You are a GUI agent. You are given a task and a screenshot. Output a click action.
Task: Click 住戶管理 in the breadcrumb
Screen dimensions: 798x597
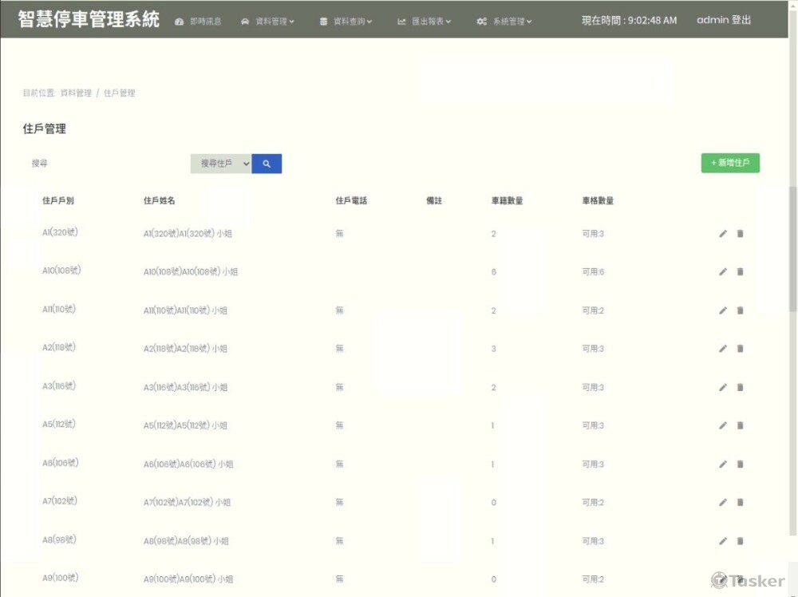[x=120, y=93]
